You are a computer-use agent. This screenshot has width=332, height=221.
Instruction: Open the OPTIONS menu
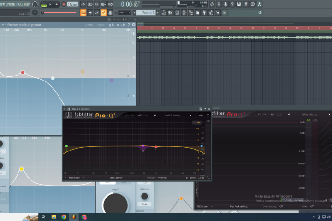click(10, 4)
